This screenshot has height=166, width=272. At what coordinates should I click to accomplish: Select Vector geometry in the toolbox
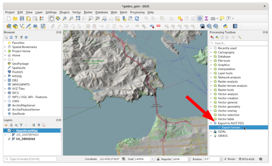pyautogui.click(x=229, y=106)
